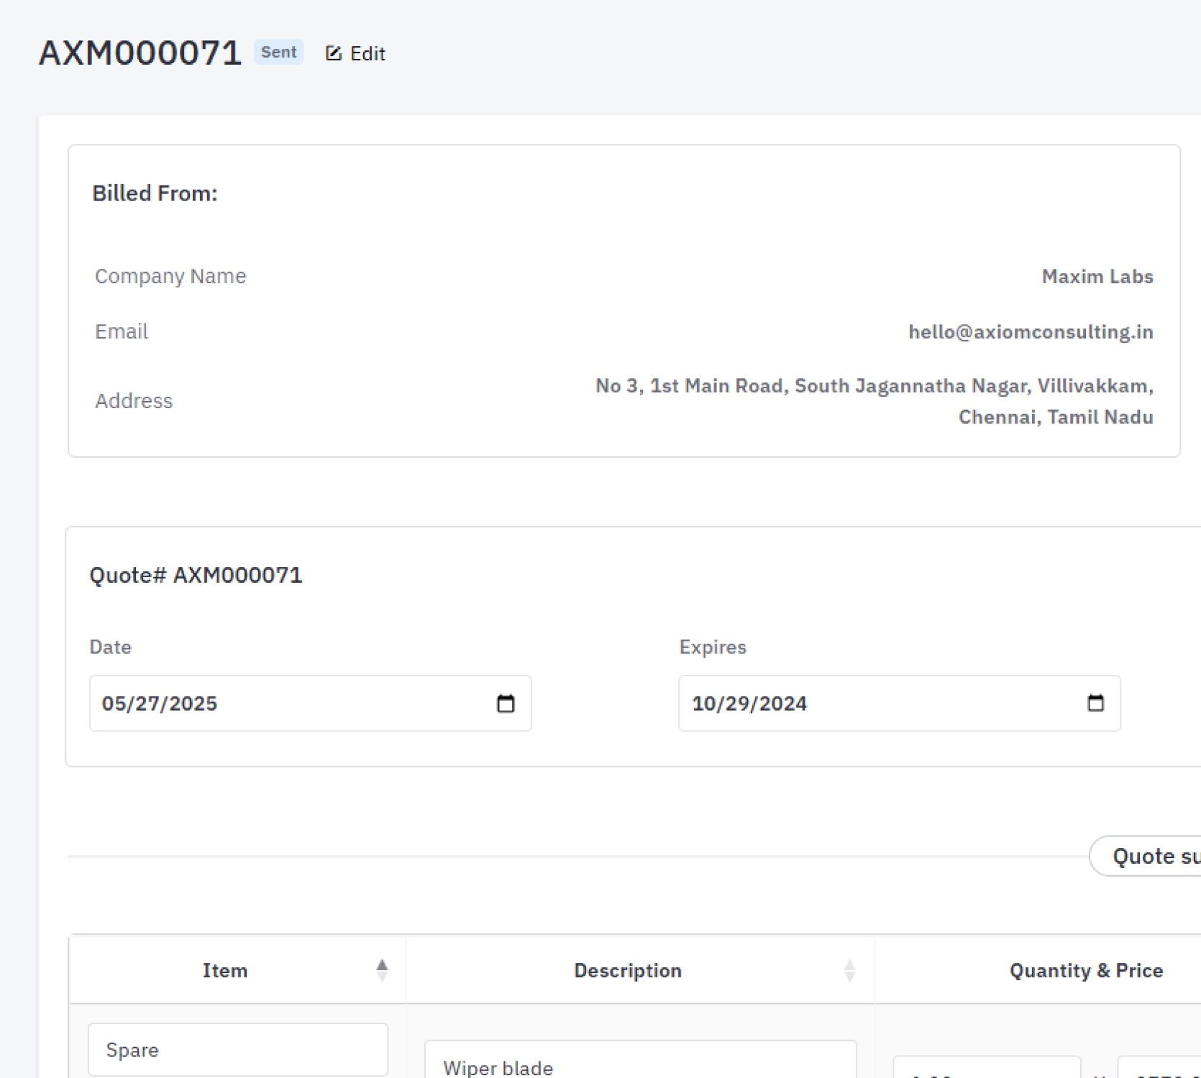
Task: Click the Edit link next to quote title
Action: click(x=367, y=54)
